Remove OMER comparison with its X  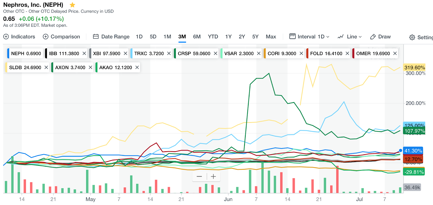(395, 53)
